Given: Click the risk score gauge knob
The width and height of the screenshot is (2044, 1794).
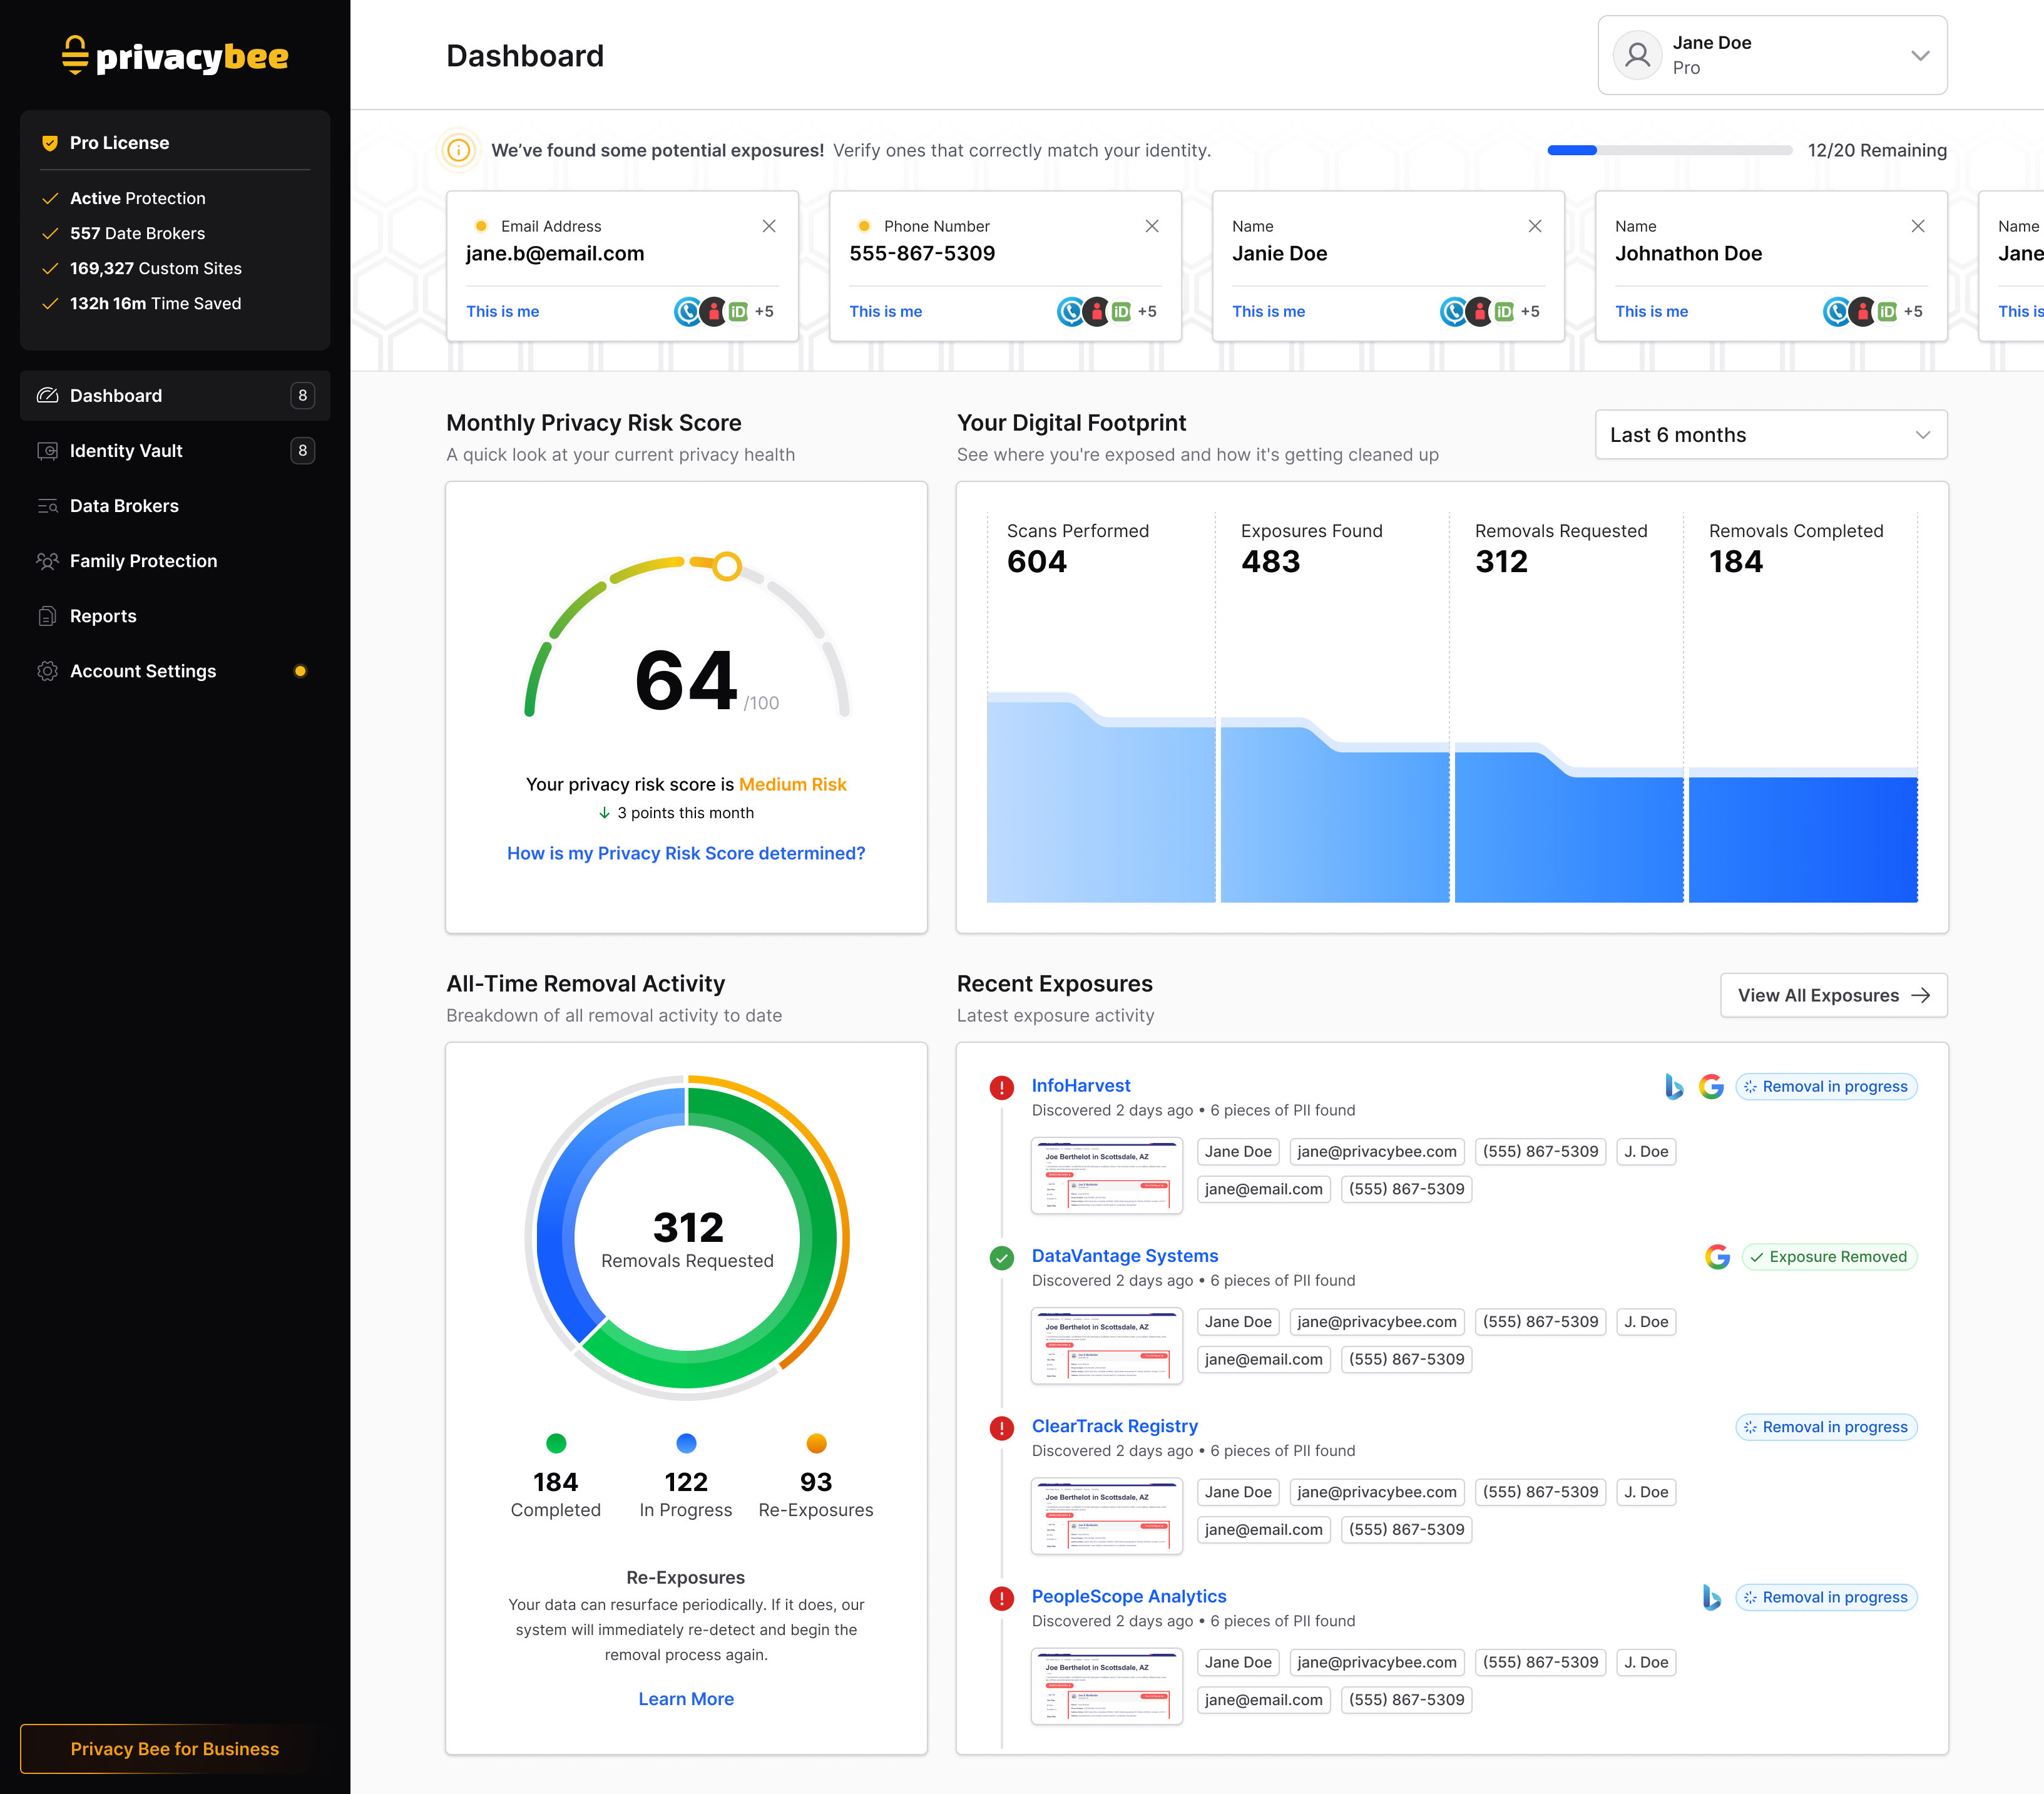Looking at the screenshot, I should pos(727,567).
